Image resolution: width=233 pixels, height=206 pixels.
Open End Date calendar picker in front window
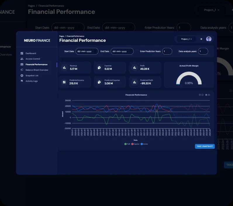130,51
